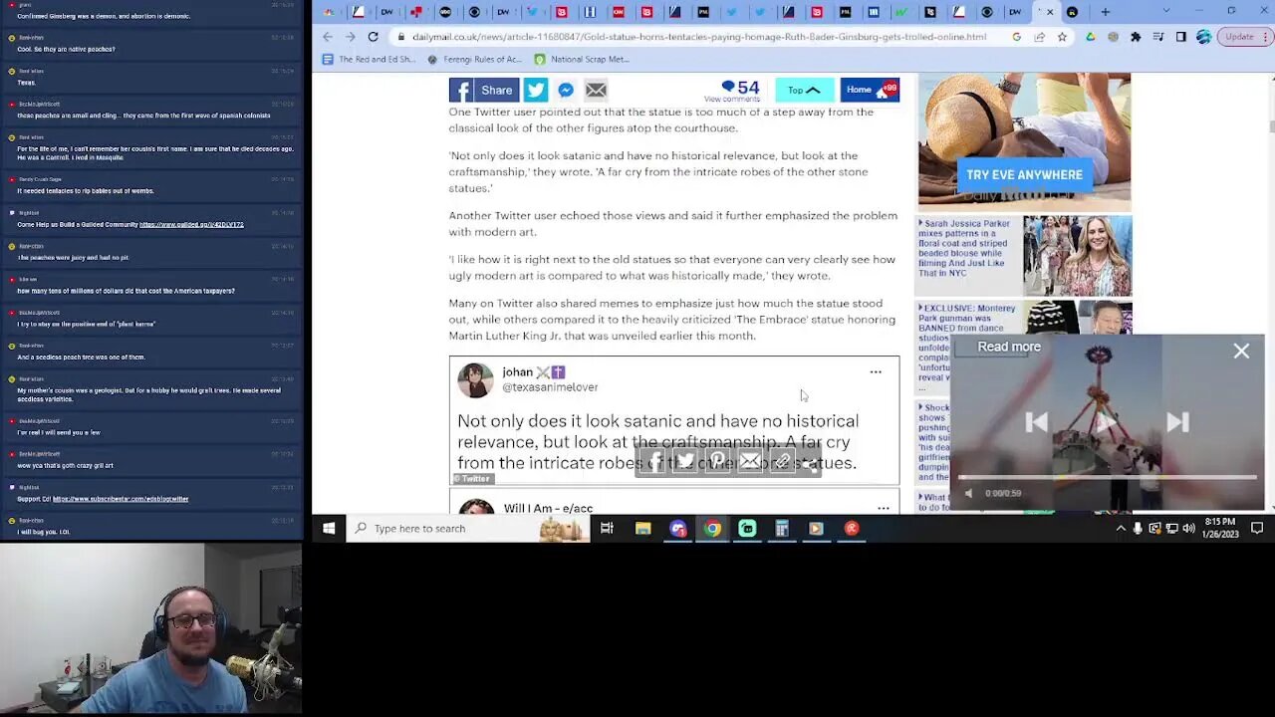The height and width of the screenshot is (717, 1275).
Task: Open Windows Start menu
Action: point(329,529)
